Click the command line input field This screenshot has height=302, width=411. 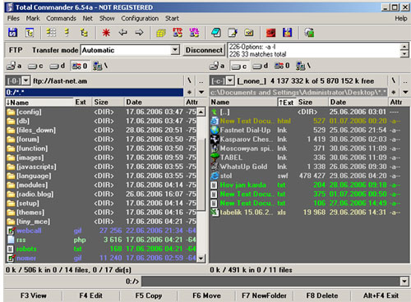click(270, 281)
